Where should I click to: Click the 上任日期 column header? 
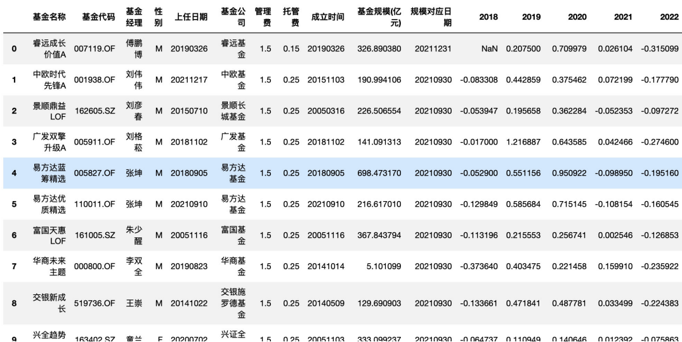click(191, 17)
